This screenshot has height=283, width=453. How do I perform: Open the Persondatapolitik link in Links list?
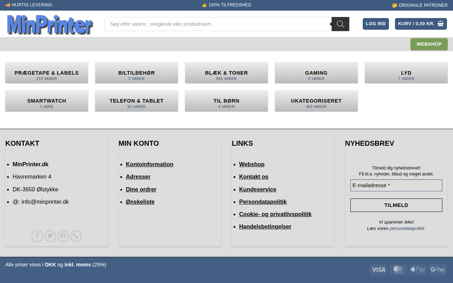tap(263, 202)
